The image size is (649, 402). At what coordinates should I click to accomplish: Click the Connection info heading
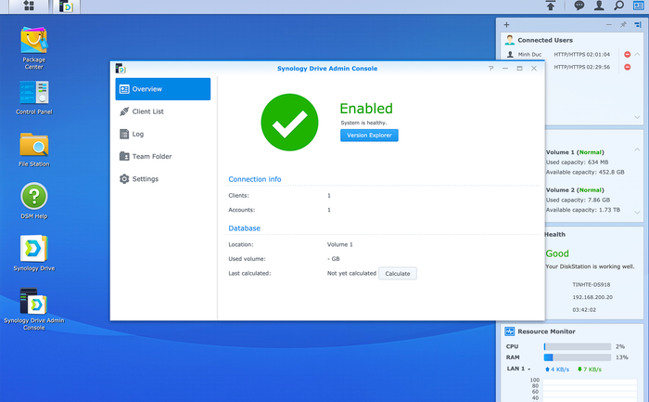(x=255, y=179)
